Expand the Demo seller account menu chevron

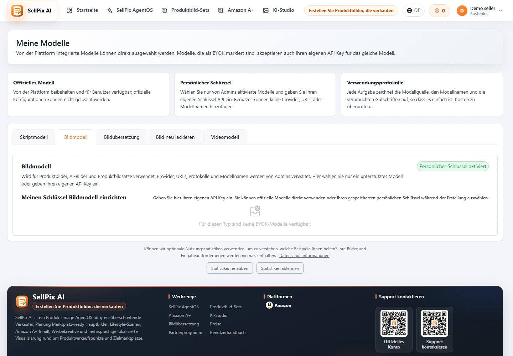point(501,11)
